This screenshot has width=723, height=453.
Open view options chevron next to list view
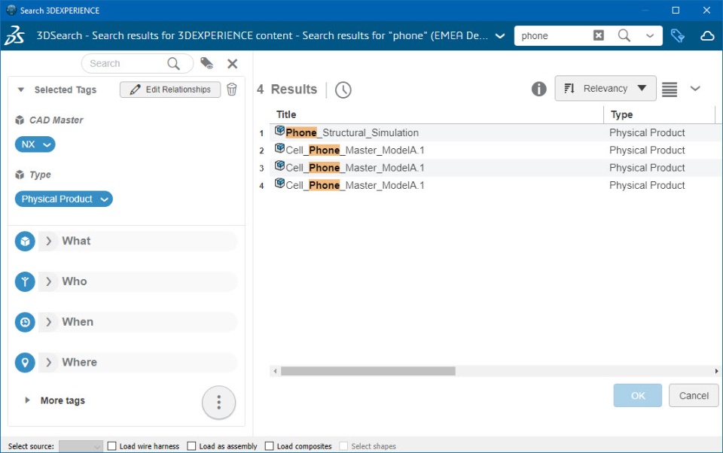pos(695,89)
